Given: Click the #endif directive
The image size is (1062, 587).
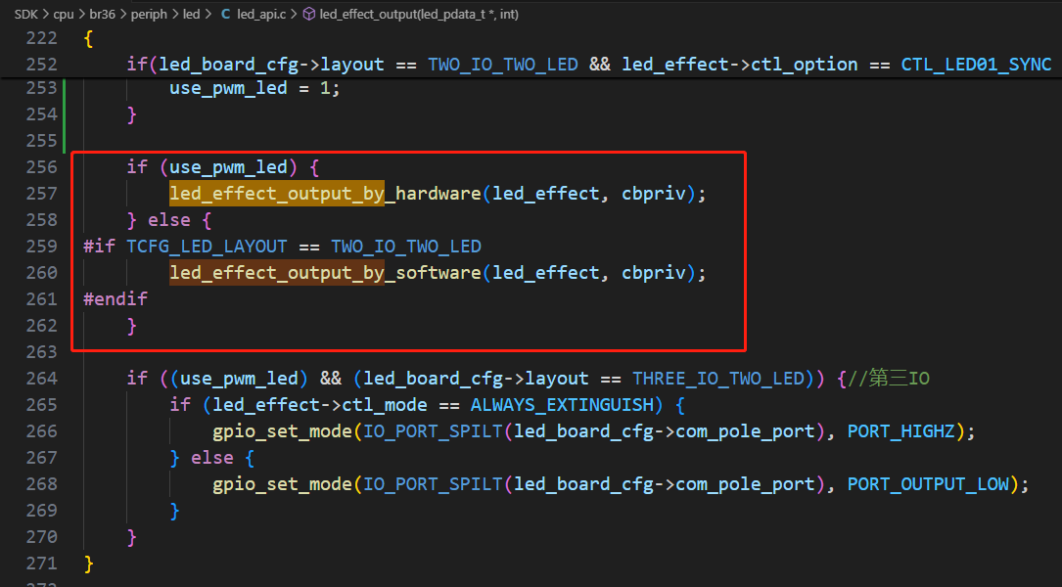Looking at the screenshot, I should point(115,299).
